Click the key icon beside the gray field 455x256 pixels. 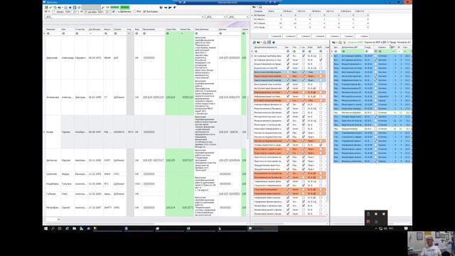click(x=102, y=7)
